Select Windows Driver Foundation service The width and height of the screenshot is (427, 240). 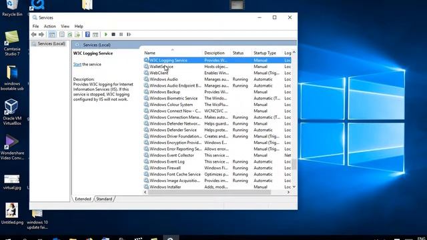(218, 136)
